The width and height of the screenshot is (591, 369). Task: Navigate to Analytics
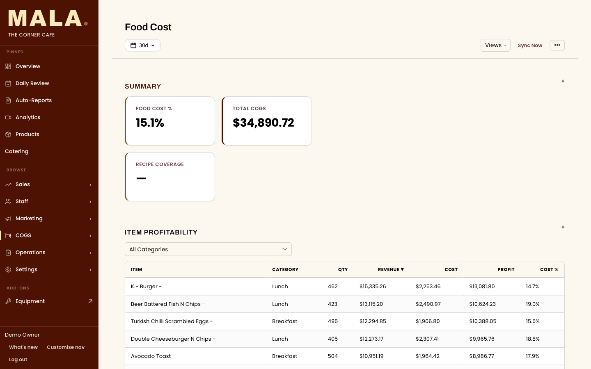pos(49,117)
